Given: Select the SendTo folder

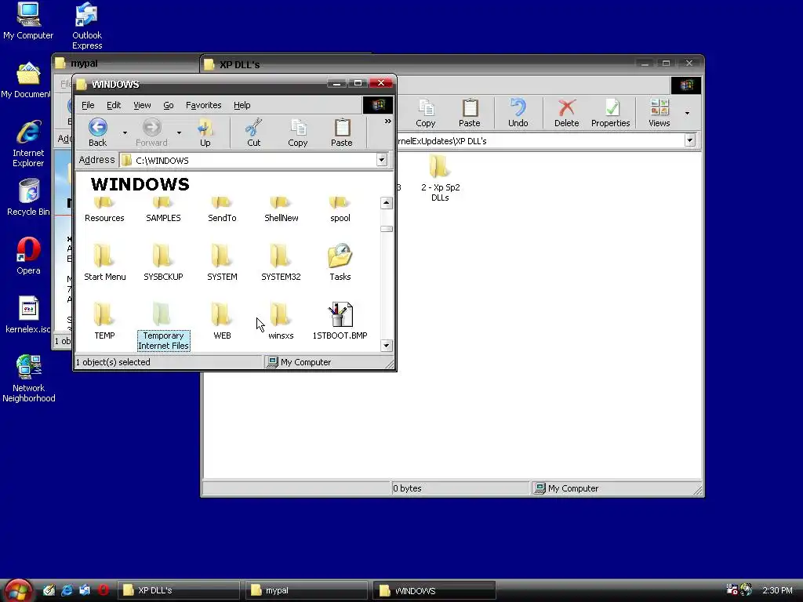Looking at the screenshot, I should pos(222,210).
